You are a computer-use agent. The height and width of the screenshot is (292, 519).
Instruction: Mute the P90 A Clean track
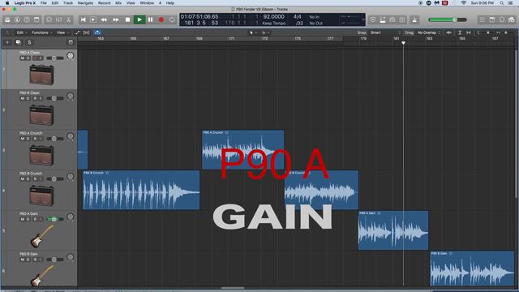(22, 58)
